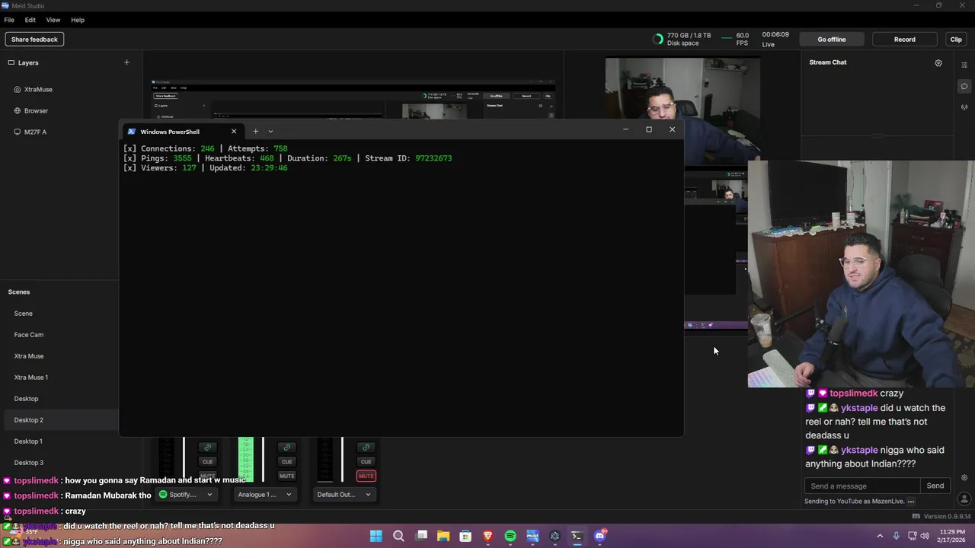Open Terminal taskbar icon

click(x=577, y=536)
